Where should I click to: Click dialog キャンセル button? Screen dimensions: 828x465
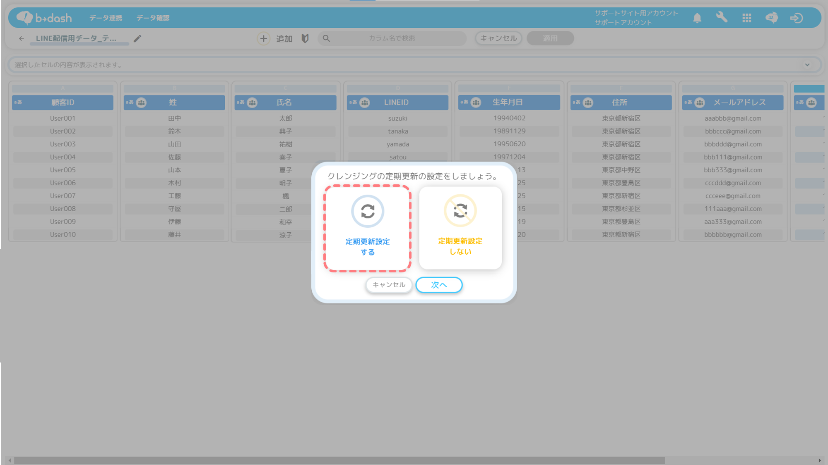click(x=389, y=285)
